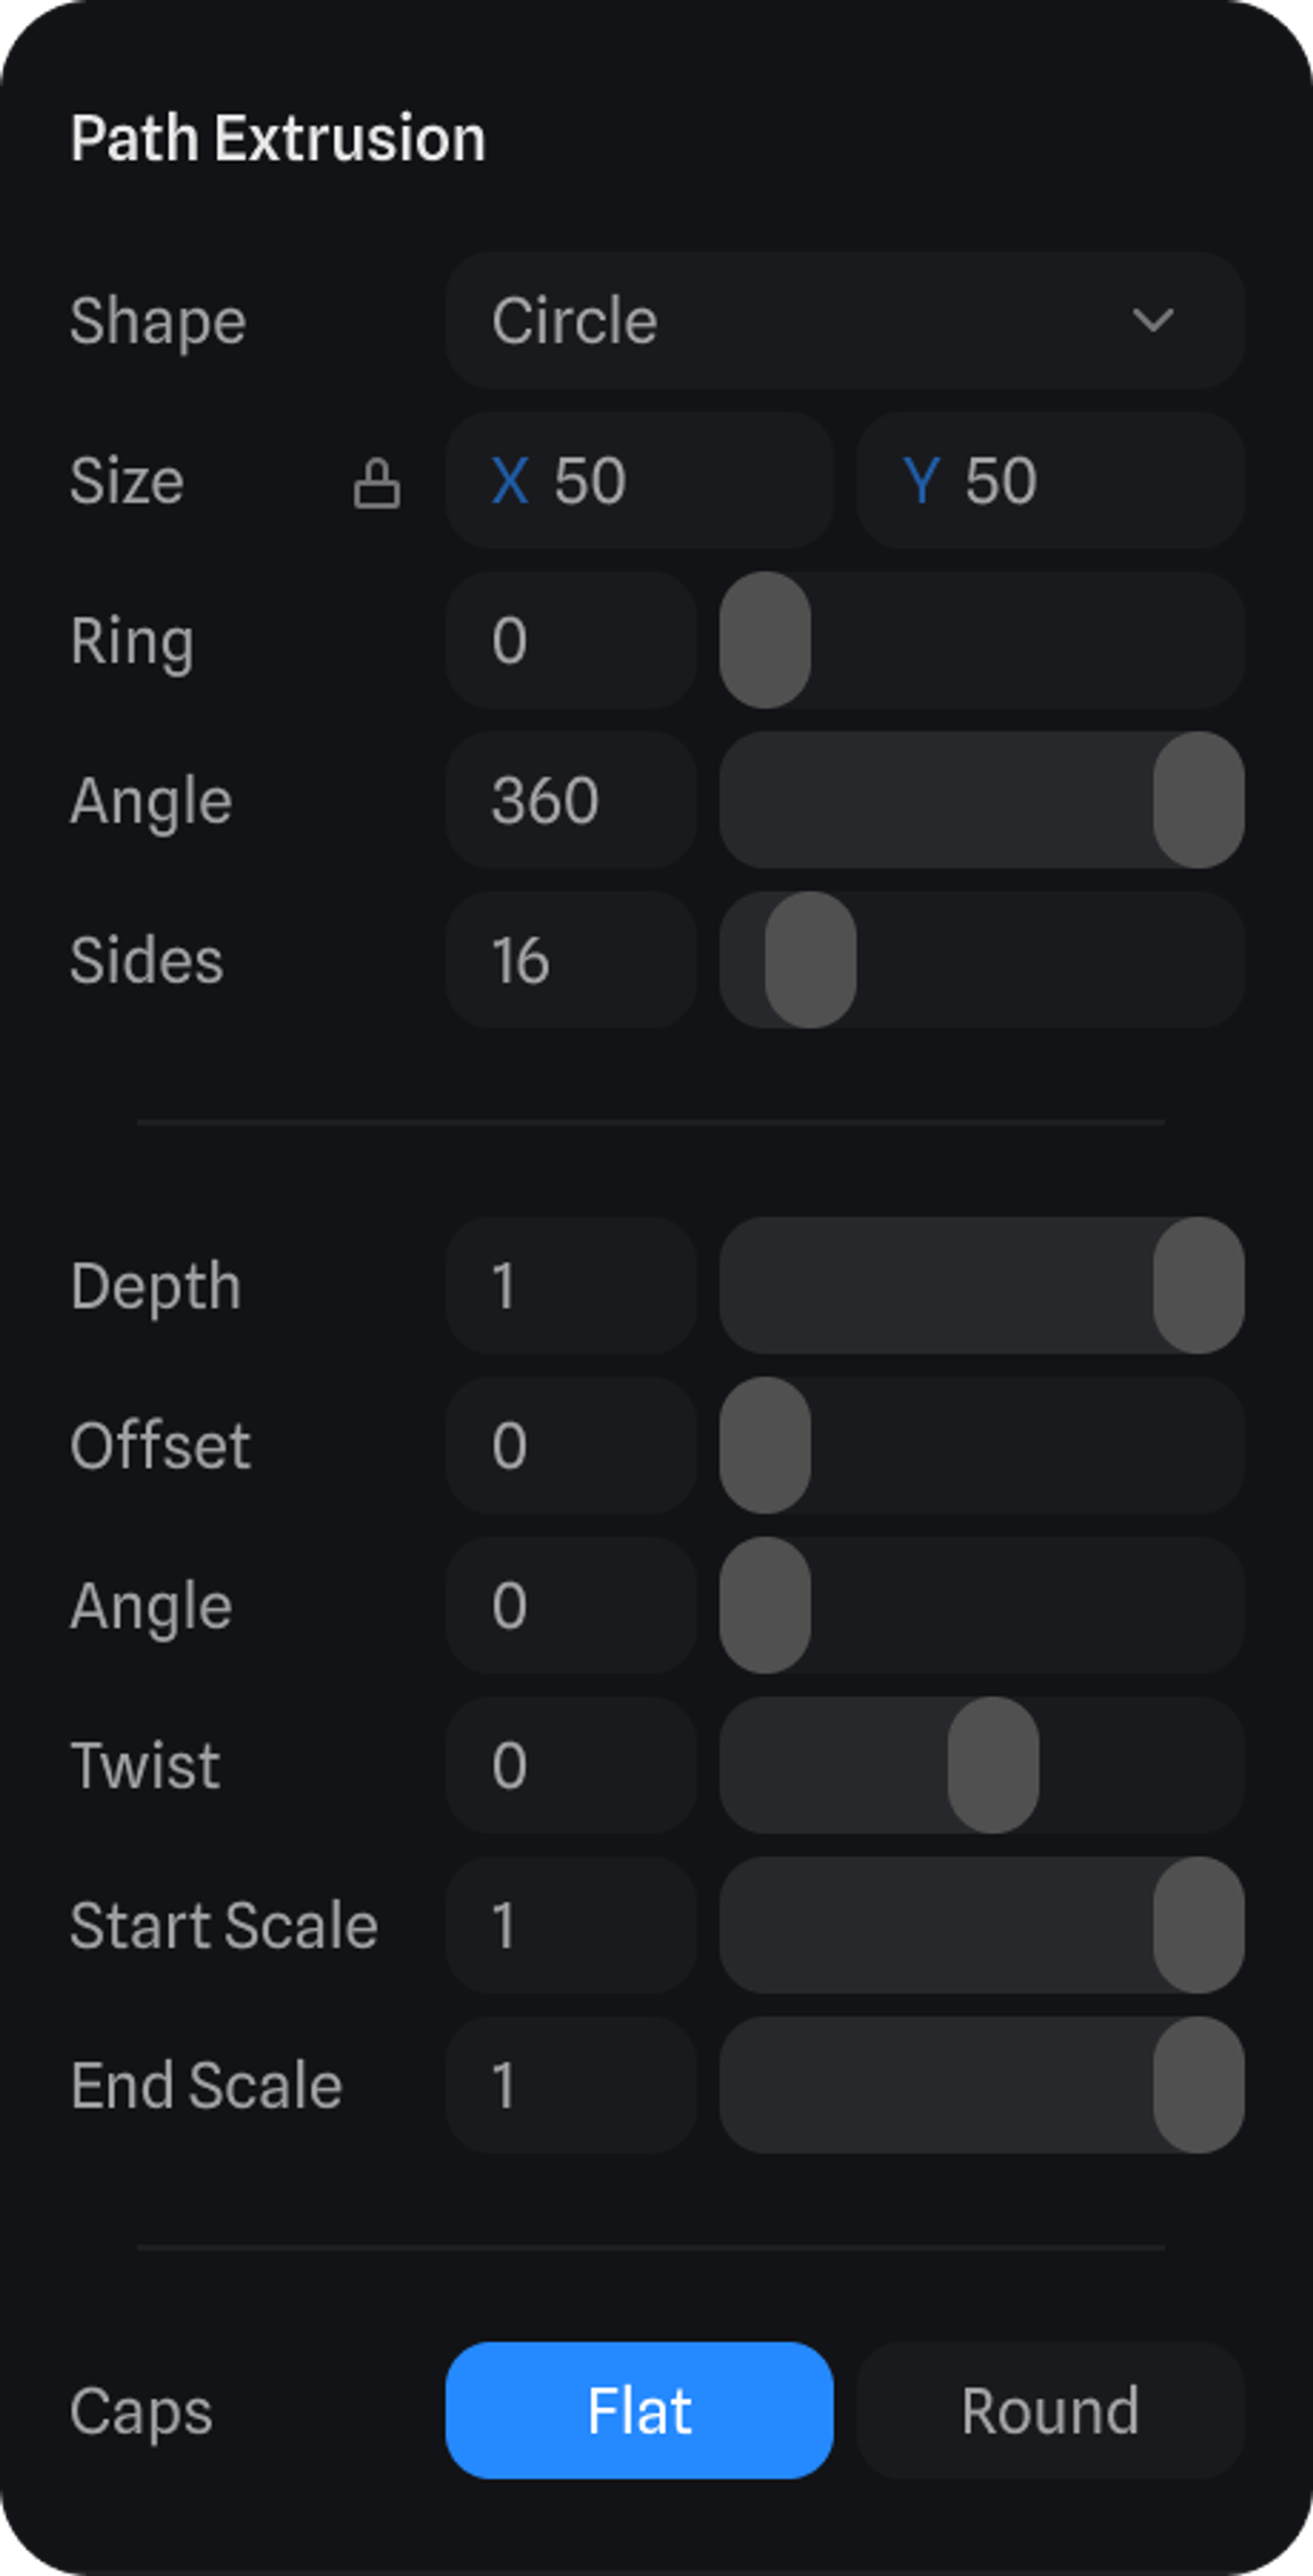Image resolution: width=1313 pixels, height=2576 pixels.
Task: Click the Sides value field showing 16
Action: pos(570,960)
